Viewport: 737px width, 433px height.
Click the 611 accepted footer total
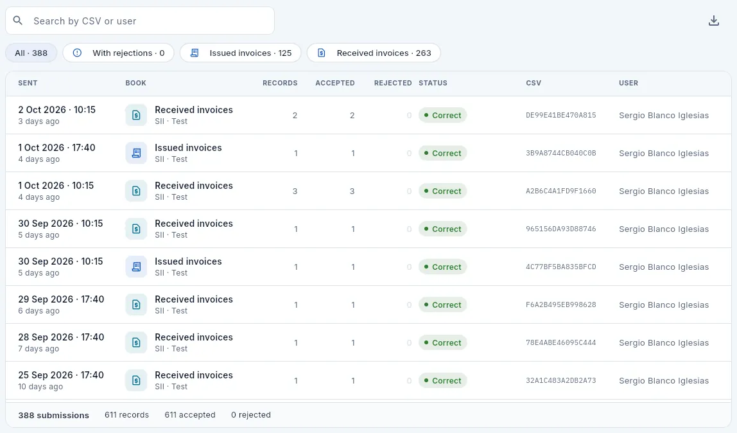point(190,414)
